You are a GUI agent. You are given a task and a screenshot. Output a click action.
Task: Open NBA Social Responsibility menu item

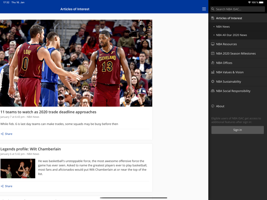(238, 91)
